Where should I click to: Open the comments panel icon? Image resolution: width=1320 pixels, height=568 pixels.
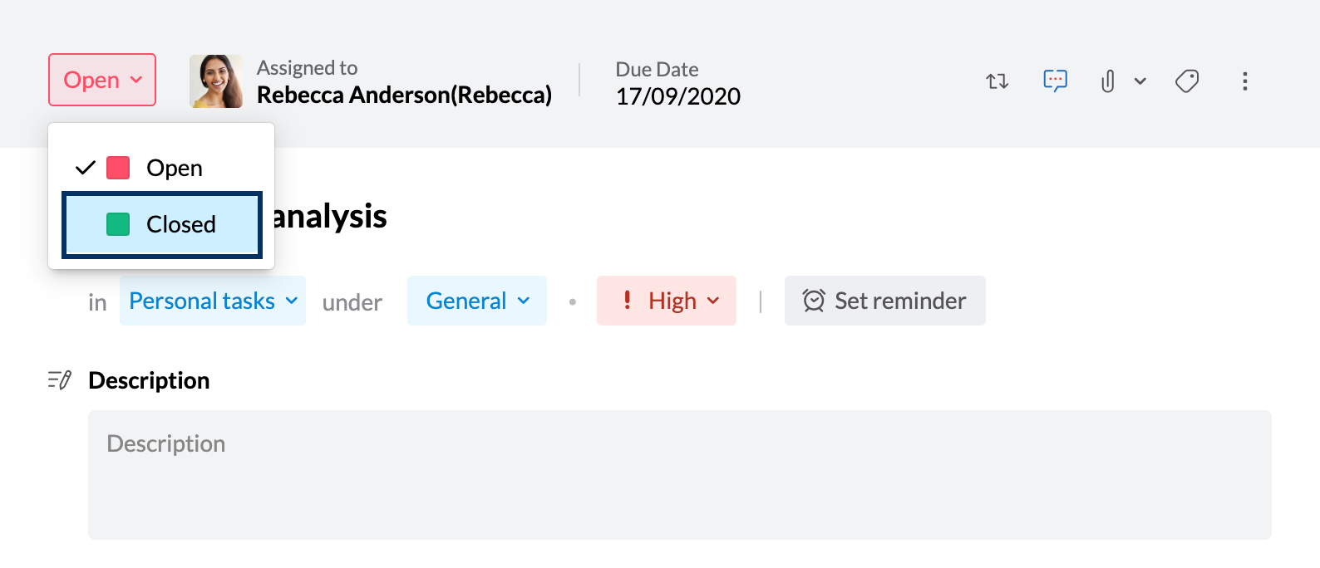click(x=1054, y=81)
